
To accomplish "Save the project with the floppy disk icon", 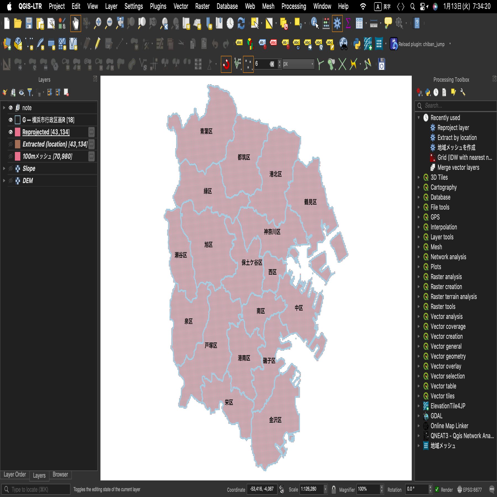I will 29,23.
